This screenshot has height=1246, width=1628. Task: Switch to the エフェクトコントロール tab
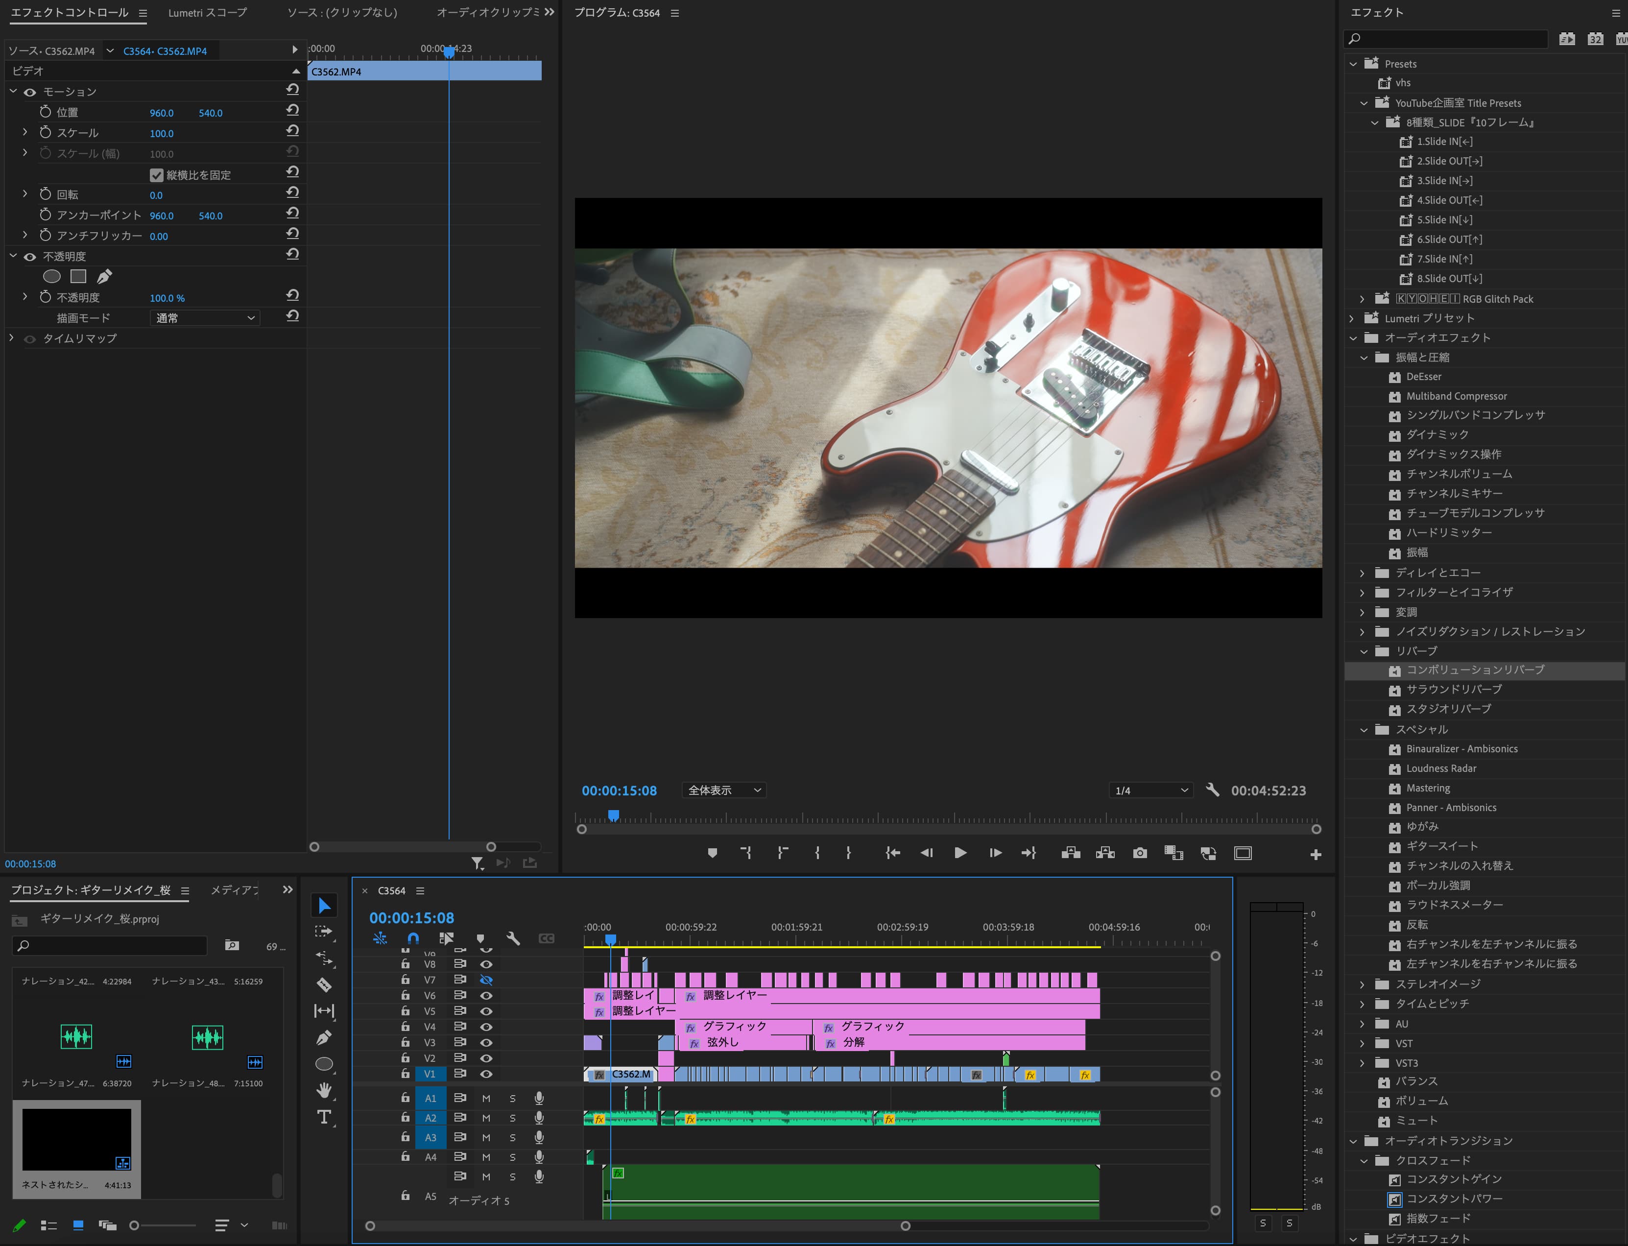click(70, 13)
